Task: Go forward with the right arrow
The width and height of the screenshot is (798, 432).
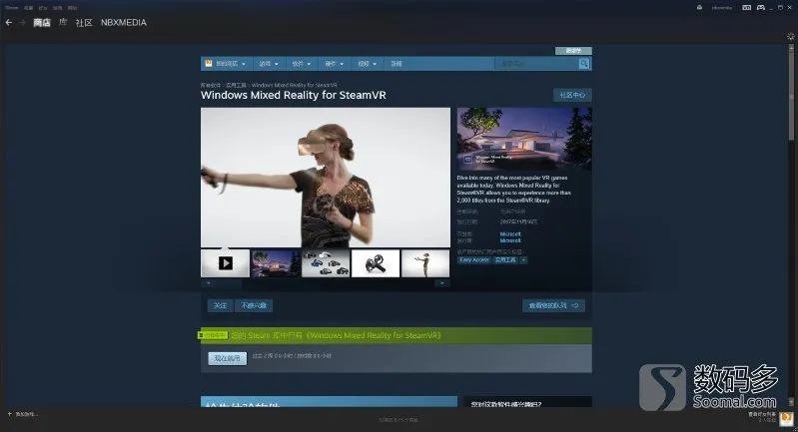Action: [x=22, y=22]
